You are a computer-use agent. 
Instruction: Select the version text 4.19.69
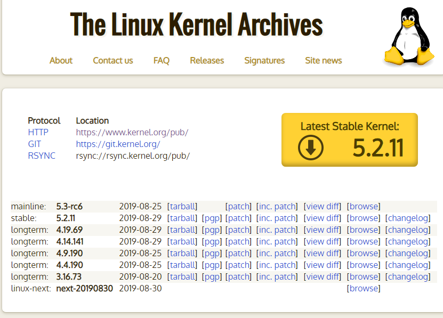[69, 230]
